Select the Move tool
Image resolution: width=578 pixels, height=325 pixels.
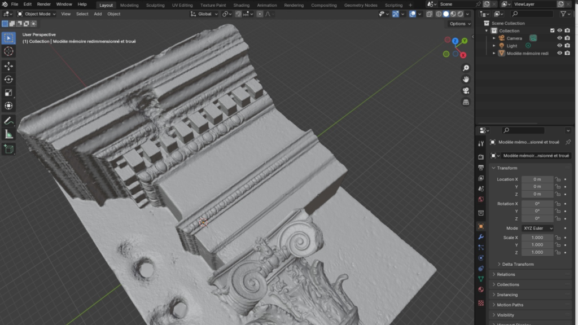click(8, 66)
